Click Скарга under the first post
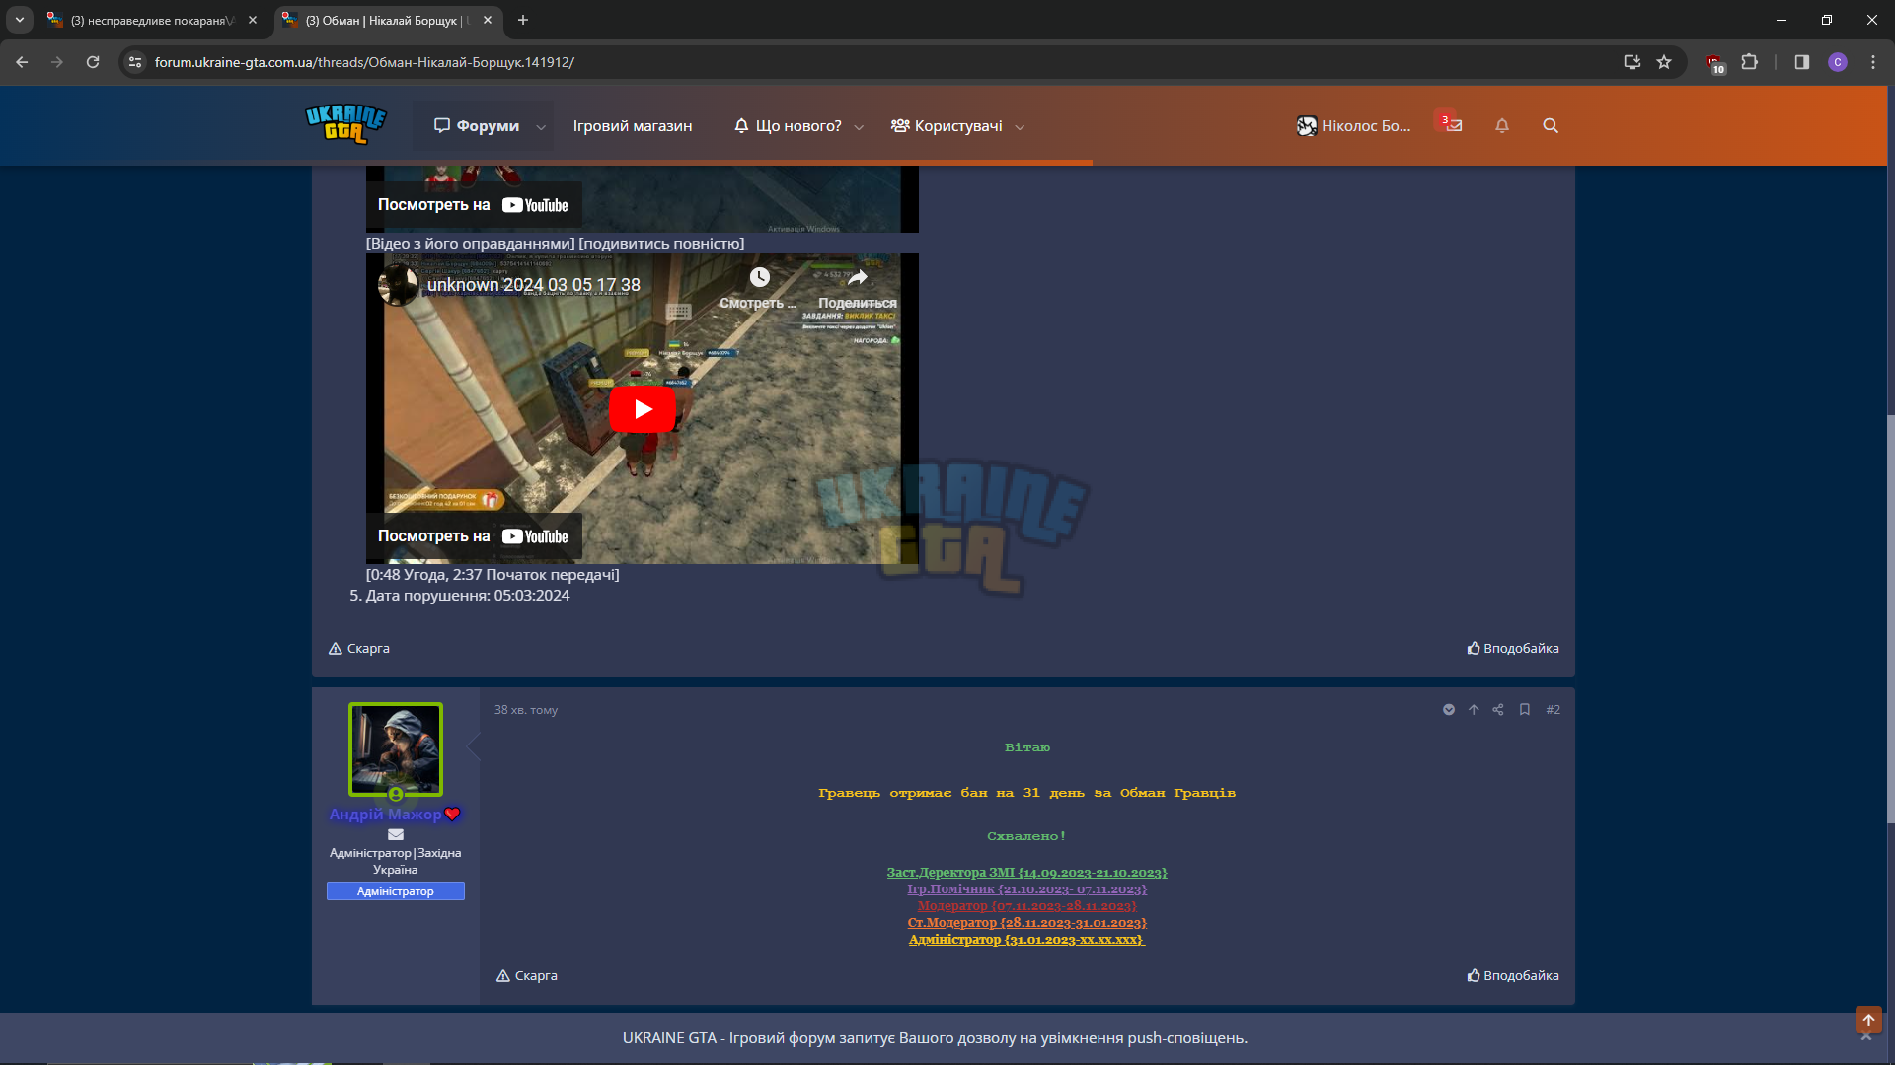1895x1065 pixels. 359,649
